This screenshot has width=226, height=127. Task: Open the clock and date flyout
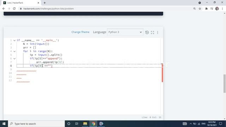(x=212, y=124)
